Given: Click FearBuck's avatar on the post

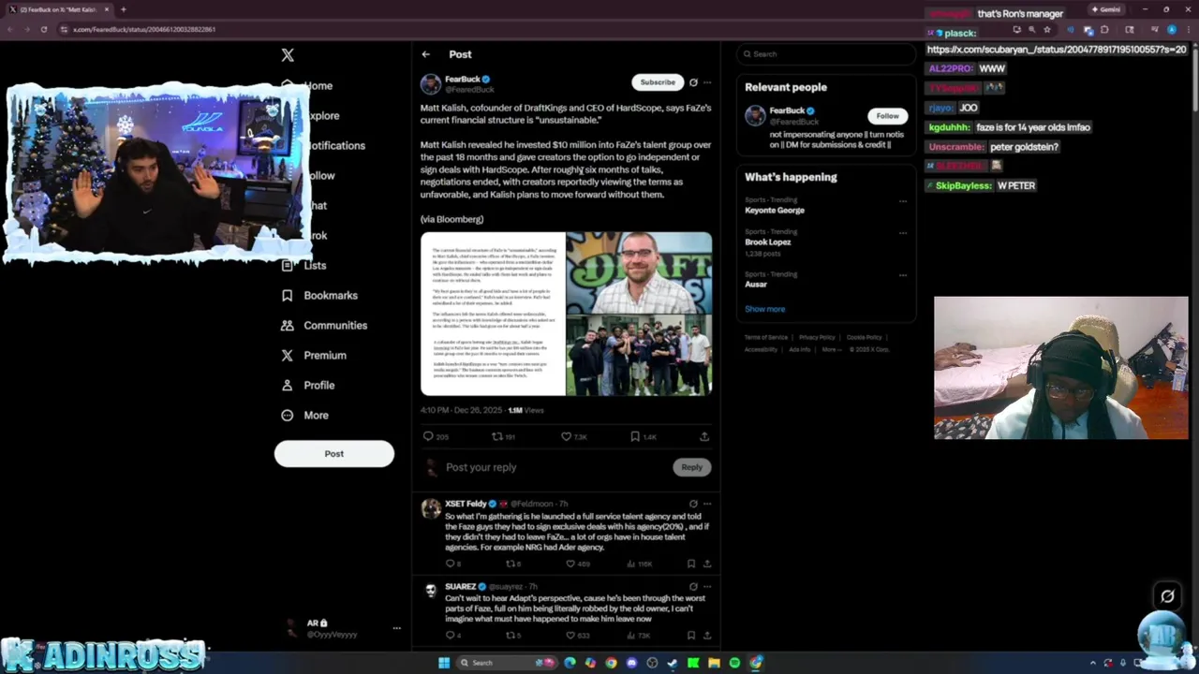Looking at the screenshot, I should point(431,84).
